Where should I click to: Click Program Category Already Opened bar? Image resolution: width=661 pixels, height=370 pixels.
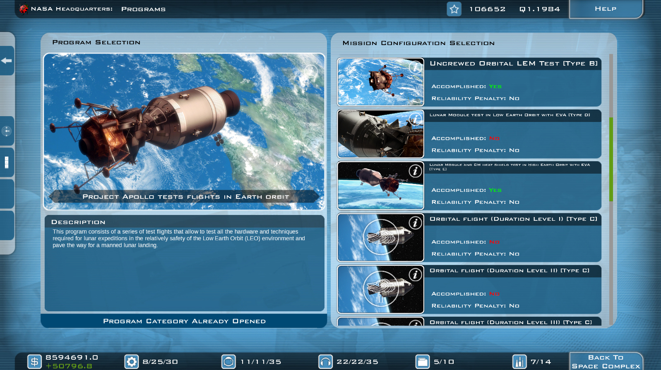184,321
